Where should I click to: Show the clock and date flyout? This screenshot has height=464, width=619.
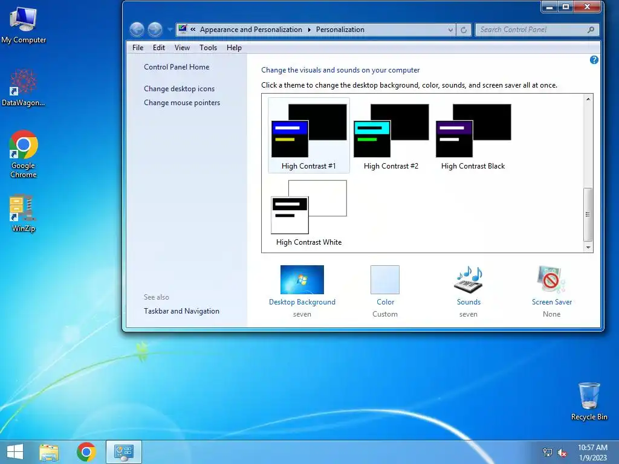point(592,453)
